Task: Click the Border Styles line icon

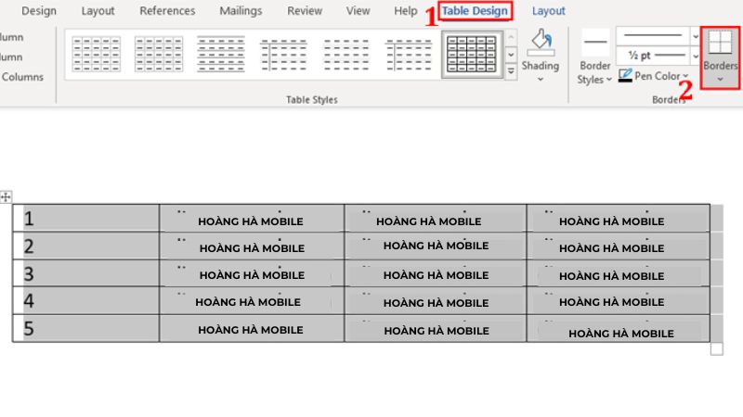Action: [594, 42]
